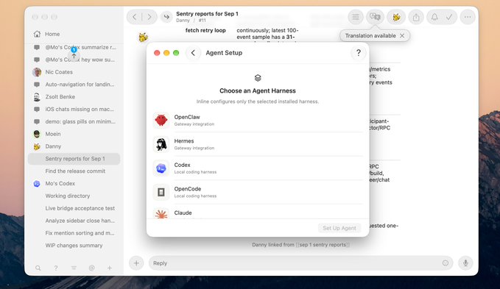The image size is (500, 289).
Task: Search using the sidebar magnifier icon
Action: pos(38,268)
